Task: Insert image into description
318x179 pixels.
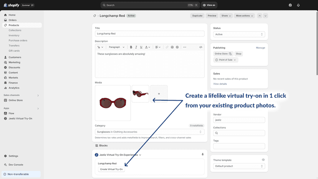Action: pos(172,47)
